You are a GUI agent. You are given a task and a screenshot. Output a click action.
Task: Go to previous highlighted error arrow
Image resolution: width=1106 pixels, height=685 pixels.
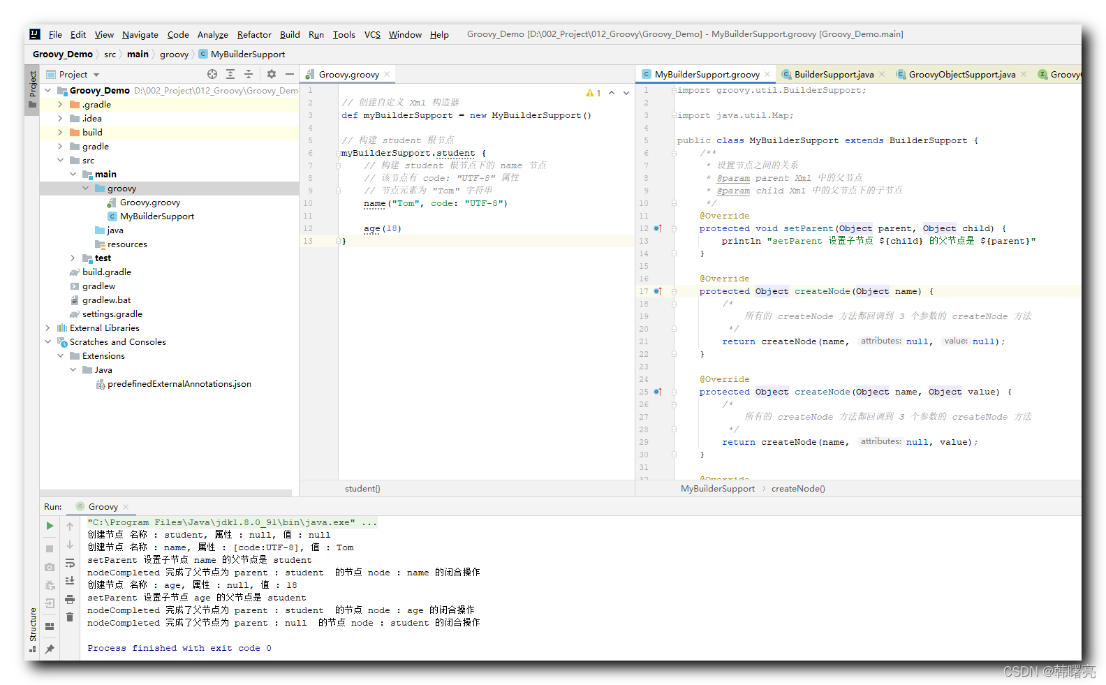click(612, 93)
